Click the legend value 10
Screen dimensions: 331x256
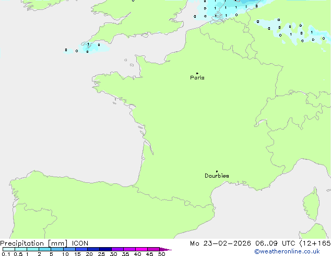(65, 254)
